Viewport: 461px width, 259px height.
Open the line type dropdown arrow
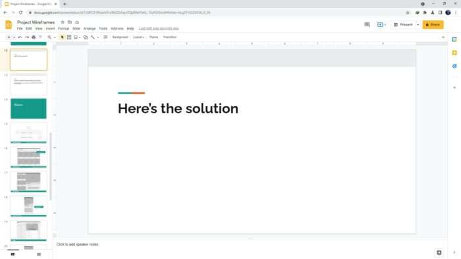(x=98, y=37)
